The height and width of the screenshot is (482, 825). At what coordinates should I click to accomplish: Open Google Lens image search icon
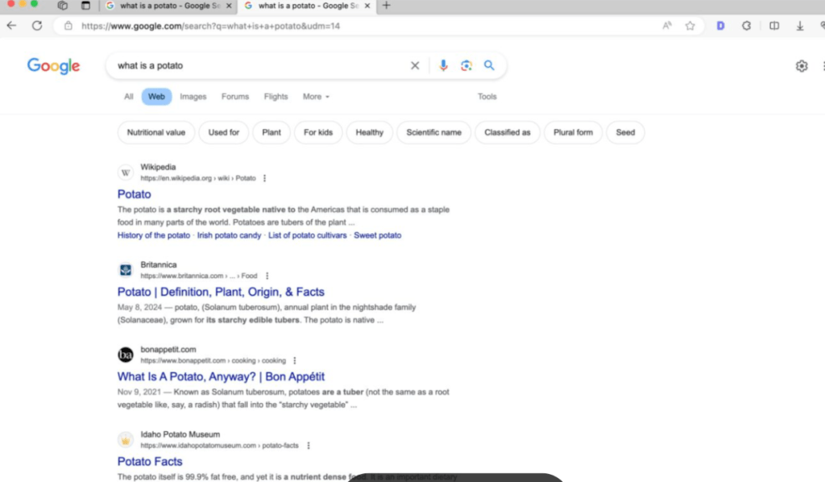click(466, 66)
